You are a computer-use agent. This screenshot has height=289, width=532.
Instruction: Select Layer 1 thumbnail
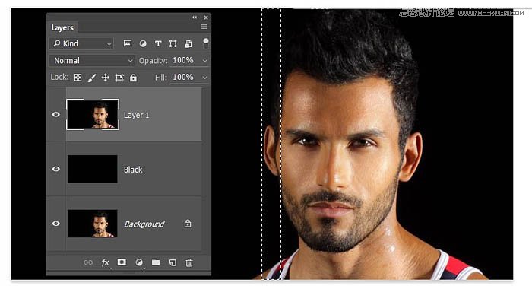(93, 114)
